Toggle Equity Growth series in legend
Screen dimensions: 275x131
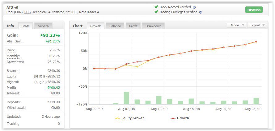pos(130,118)
